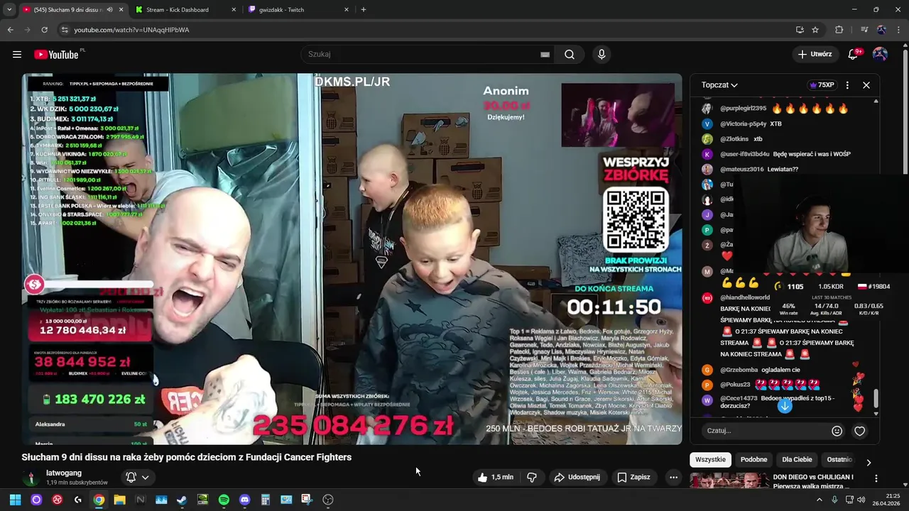Select the Dla Ciebie filter chip
This screenshot has width=909, height=511.
[797, 460]
